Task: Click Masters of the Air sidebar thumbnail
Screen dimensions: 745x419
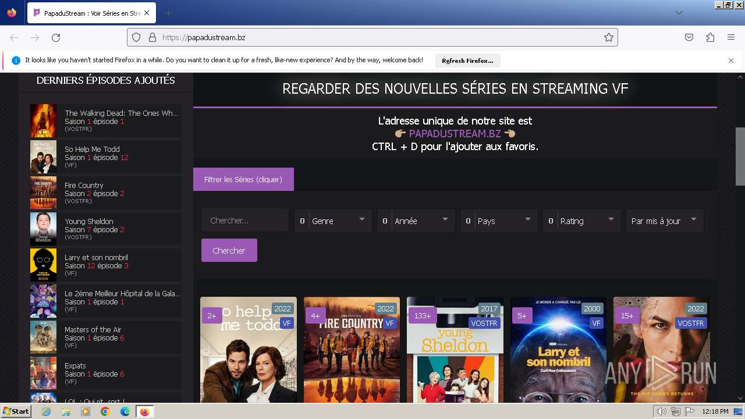Action: (43, 337)
